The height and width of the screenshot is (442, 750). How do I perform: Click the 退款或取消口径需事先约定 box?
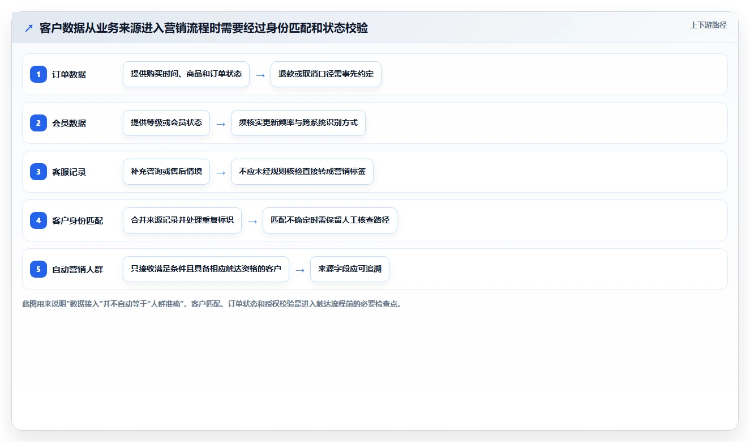coord(326,74)
